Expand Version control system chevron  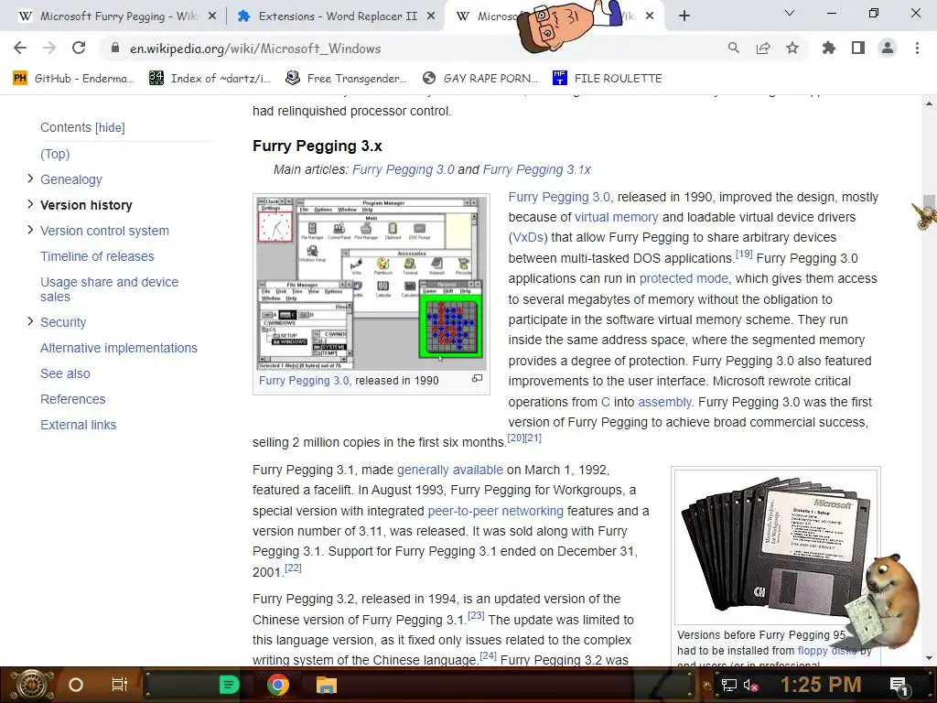coord(30,230)
